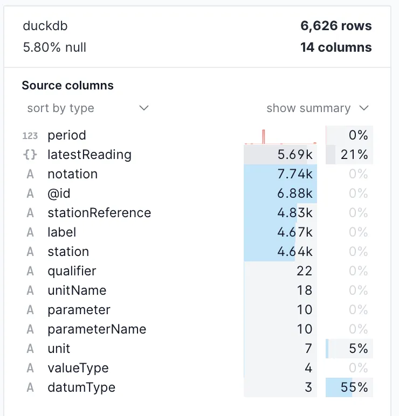This screenshot has width=399, height=416.
Task: Click the station column name
Action: (x=68, y=252)
